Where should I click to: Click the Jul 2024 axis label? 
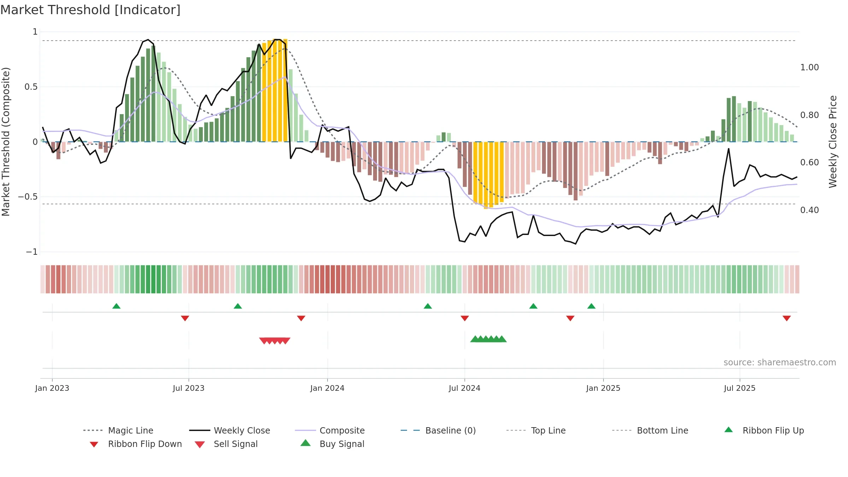click(x=465, y=388)
